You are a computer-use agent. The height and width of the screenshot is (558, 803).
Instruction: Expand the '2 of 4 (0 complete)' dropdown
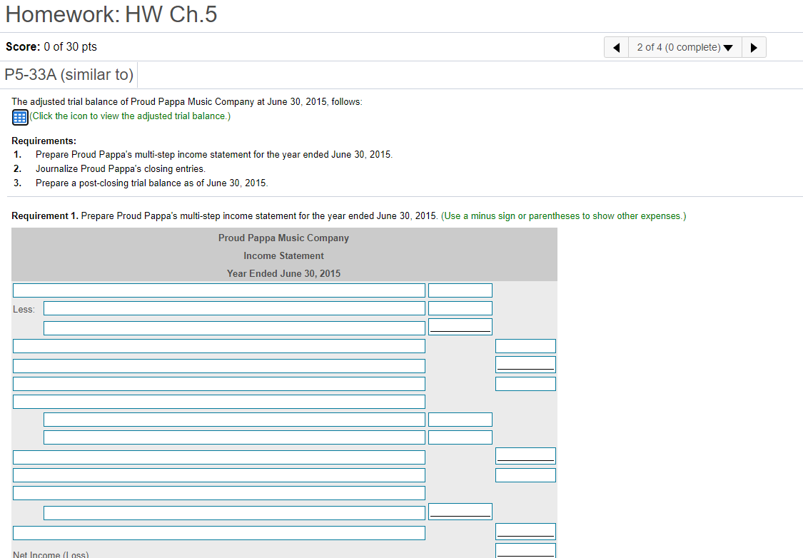pos(685,48)
